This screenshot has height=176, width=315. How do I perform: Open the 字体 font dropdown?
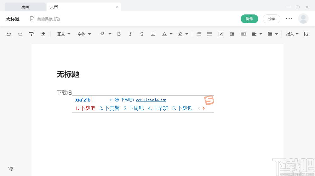click(x=84, y=34)
